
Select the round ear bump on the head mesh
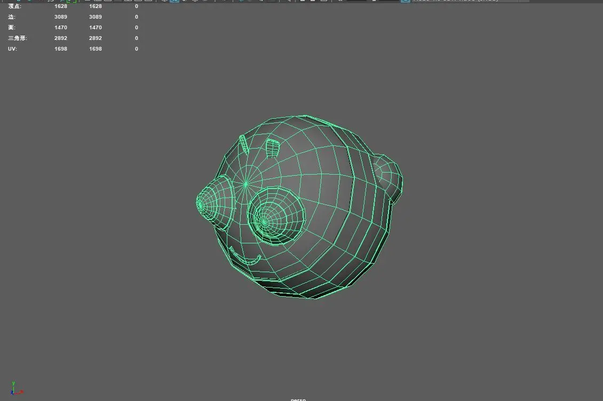(388, 178)
